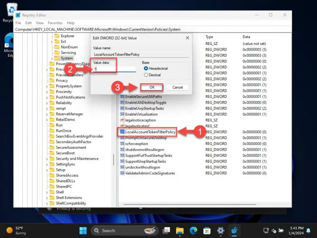317x238 pixels.
Task: Select the SharedDLLs key
Action: [65, 181]
